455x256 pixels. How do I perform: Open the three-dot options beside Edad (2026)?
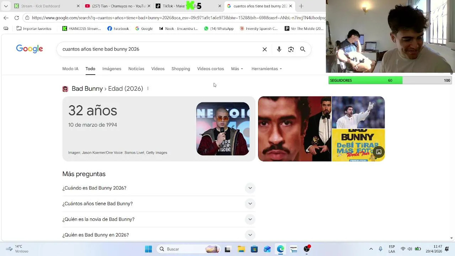point(148,89)
